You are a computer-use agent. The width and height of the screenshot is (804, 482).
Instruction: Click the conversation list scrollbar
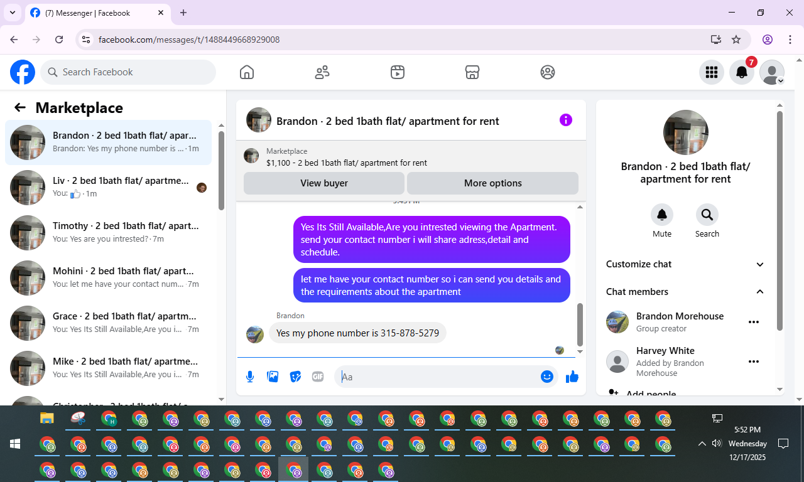[x=221, y=171]
